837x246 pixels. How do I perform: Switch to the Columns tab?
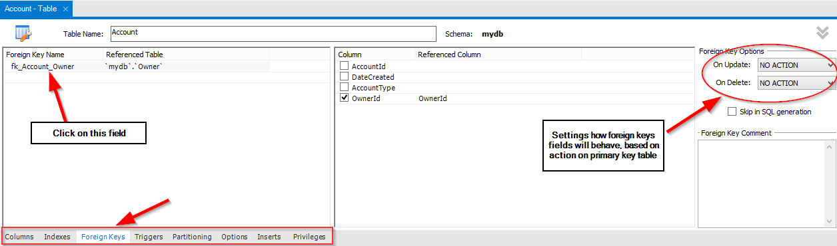19,237
